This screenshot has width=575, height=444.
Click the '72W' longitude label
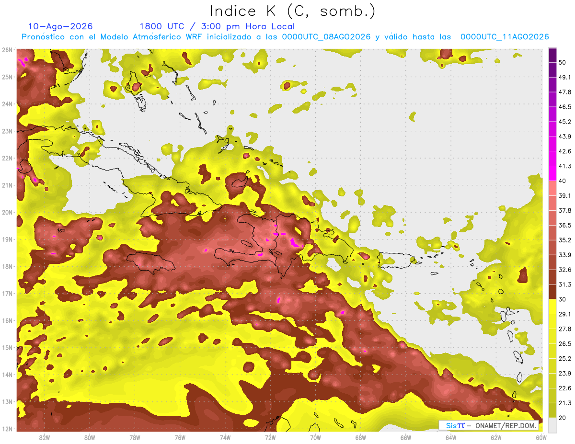(270, 437)
